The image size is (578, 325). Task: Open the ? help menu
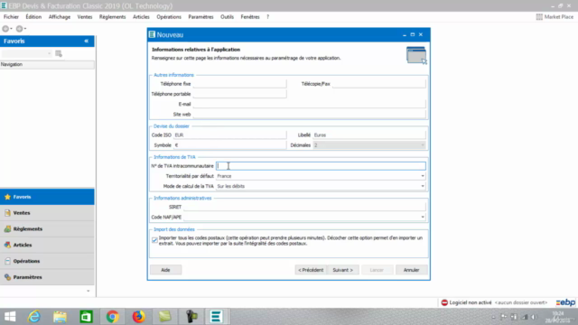(268, 17)
